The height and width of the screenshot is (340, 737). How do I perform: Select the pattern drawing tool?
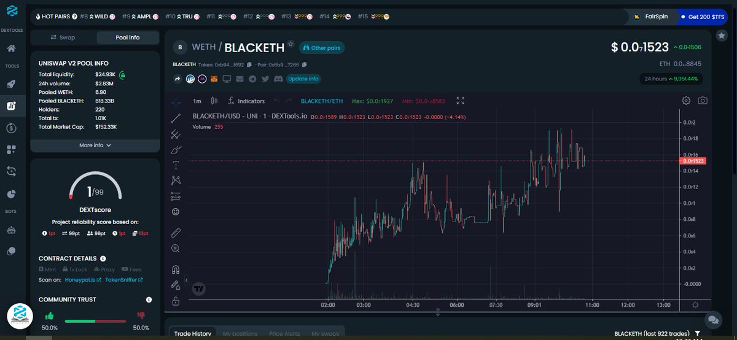[x=176, y=180]
